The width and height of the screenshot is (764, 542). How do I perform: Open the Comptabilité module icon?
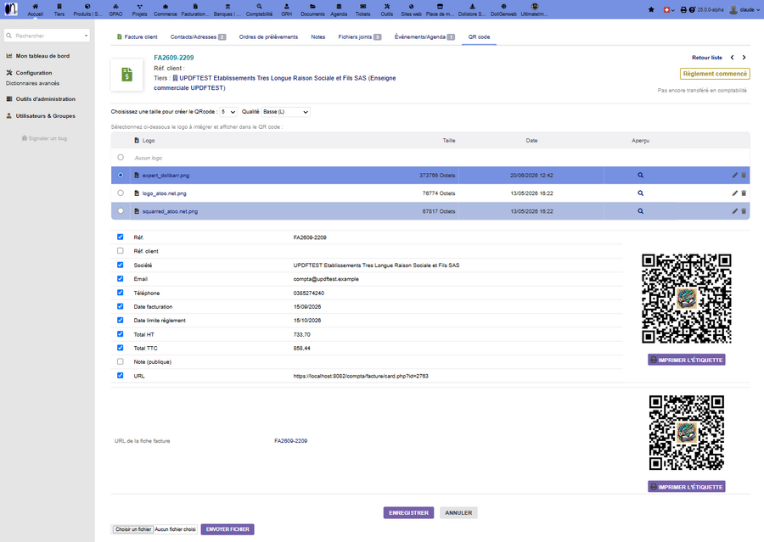point(259,6)
